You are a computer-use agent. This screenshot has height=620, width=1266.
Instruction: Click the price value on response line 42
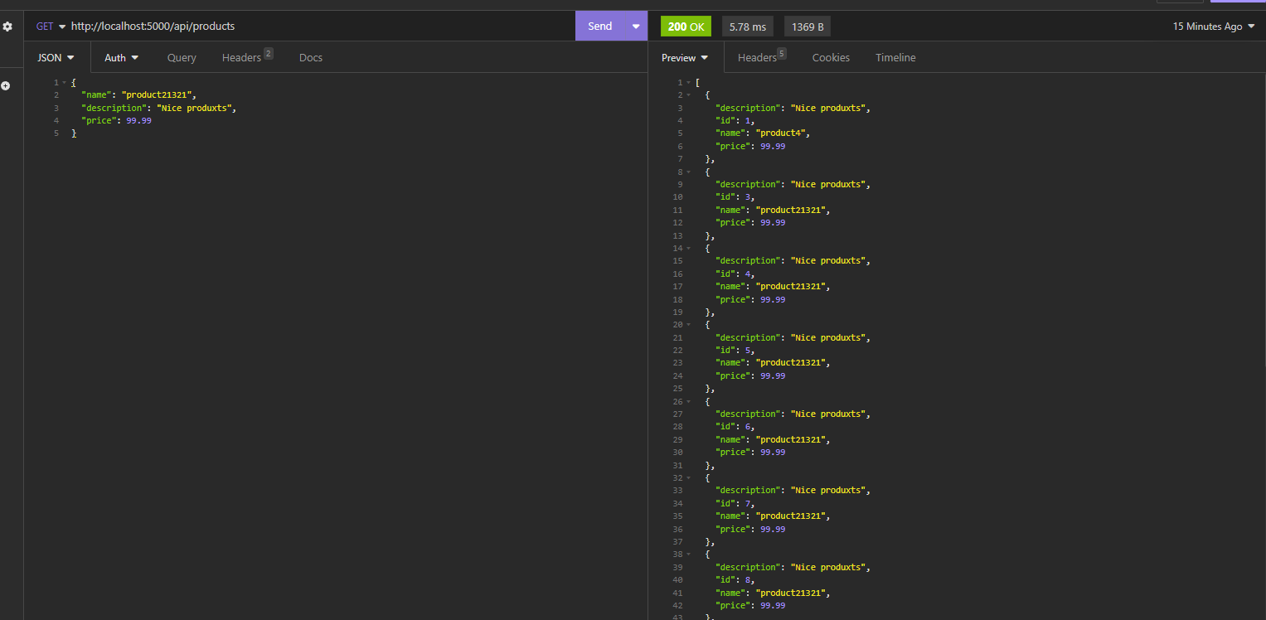[773, 605]
